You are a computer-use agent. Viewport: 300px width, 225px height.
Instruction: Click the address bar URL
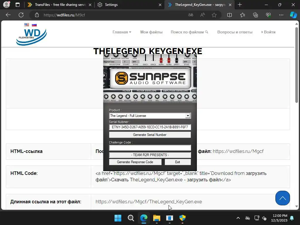click(64, 15)
